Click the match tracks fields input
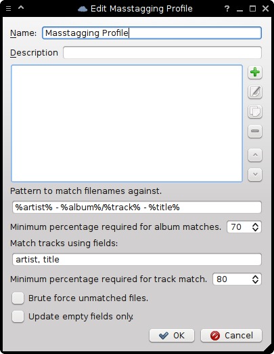This screenshot has width=274, height=354. tap(137, 259)
